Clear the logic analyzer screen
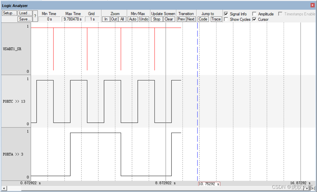Image resolution: width=317 pixels, height=192 pixels. [x=169, y=19]
